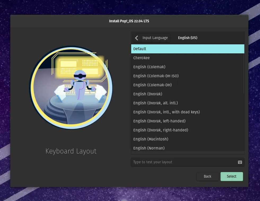Select the Cherokee layout
This screenshot has width=260, height=201.
click(x=187, y=58)
